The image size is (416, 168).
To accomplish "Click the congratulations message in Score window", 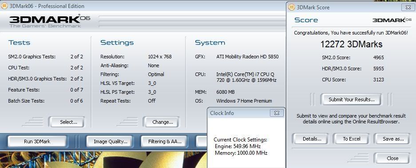I will click(351, 33).
